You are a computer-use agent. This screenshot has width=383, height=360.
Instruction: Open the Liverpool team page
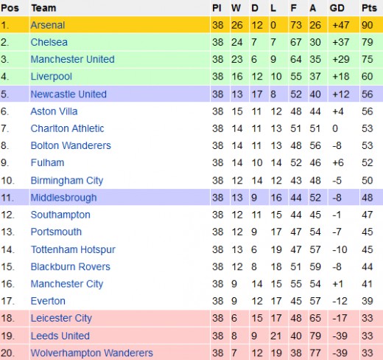tap(51, 77)
